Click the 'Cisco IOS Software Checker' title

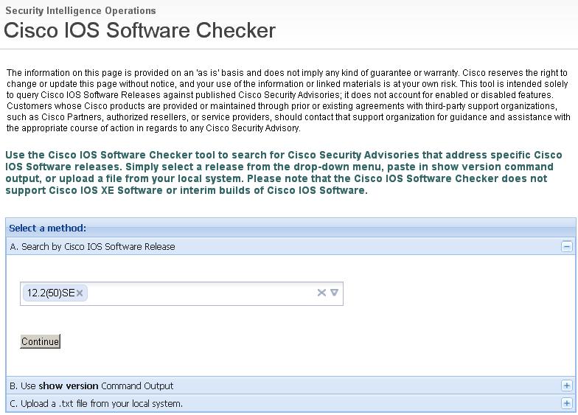140,29
